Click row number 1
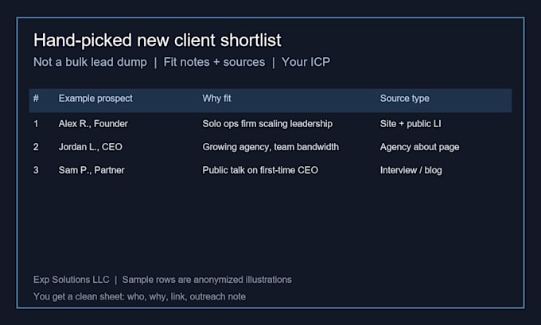 click(36, 124)
